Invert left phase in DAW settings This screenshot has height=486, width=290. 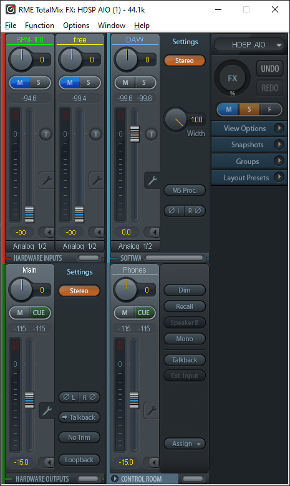pos(175,211)
